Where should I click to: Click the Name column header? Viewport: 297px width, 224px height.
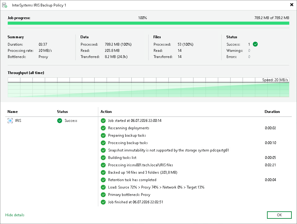click(x=13, y=111)
